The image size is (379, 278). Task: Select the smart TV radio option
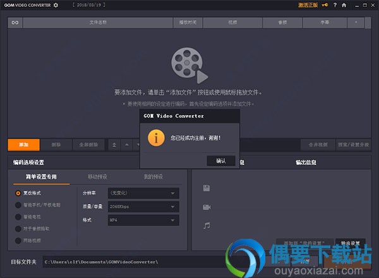coord(28,217)
